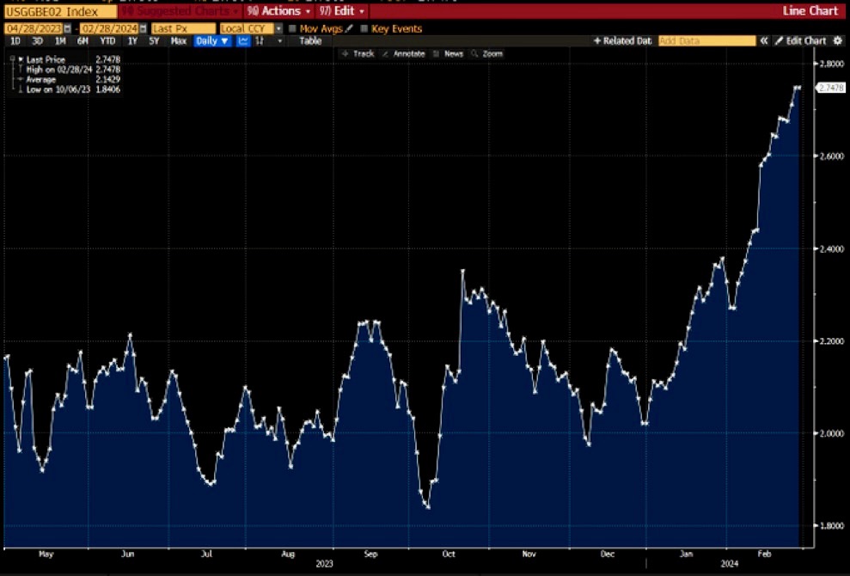Screen dimensions: 850x576
Task: Open the Local CCY currency dropdown
Action: 278,28
